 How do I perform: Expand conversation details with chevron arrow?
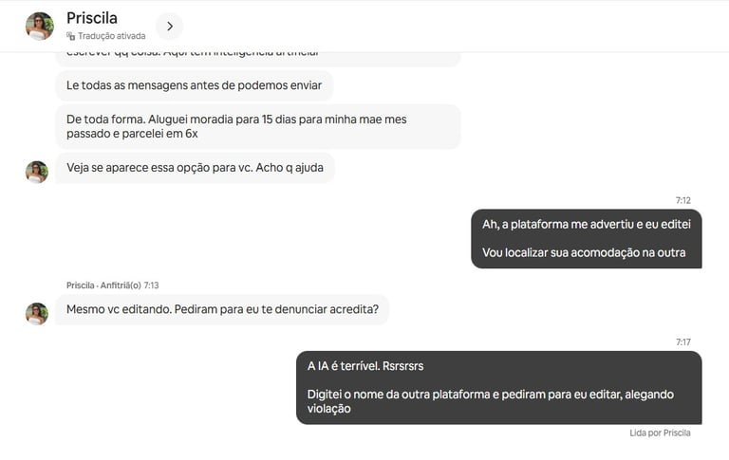[170, 26]
